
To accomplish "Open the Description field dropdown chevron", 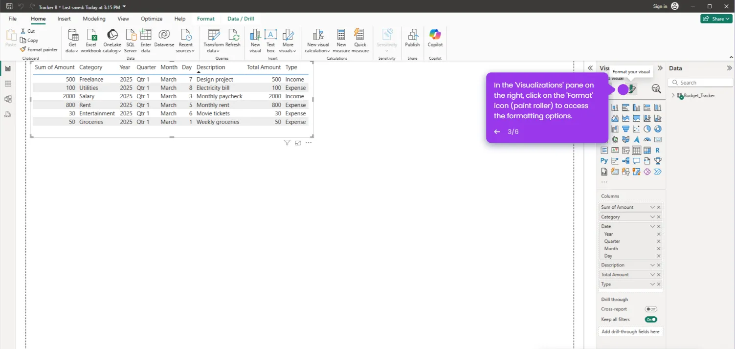I will tap(652, 265).
